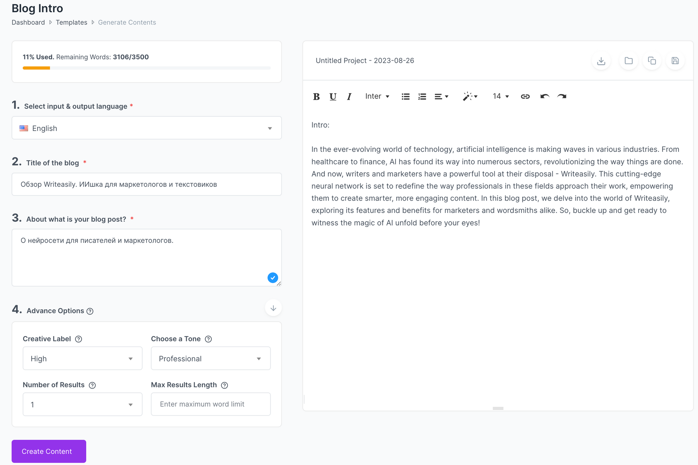Open the Inter font family dropdown
This screenshot has height=465, width=698.
tap(377, 96)
